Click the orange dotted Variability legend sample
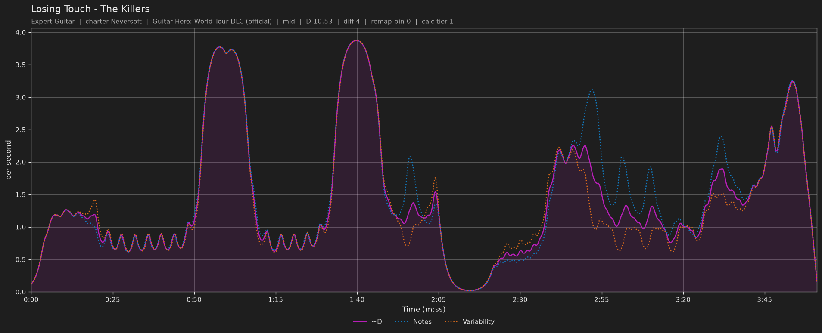This screenshot has width=822, height=333. coord(451,322)
